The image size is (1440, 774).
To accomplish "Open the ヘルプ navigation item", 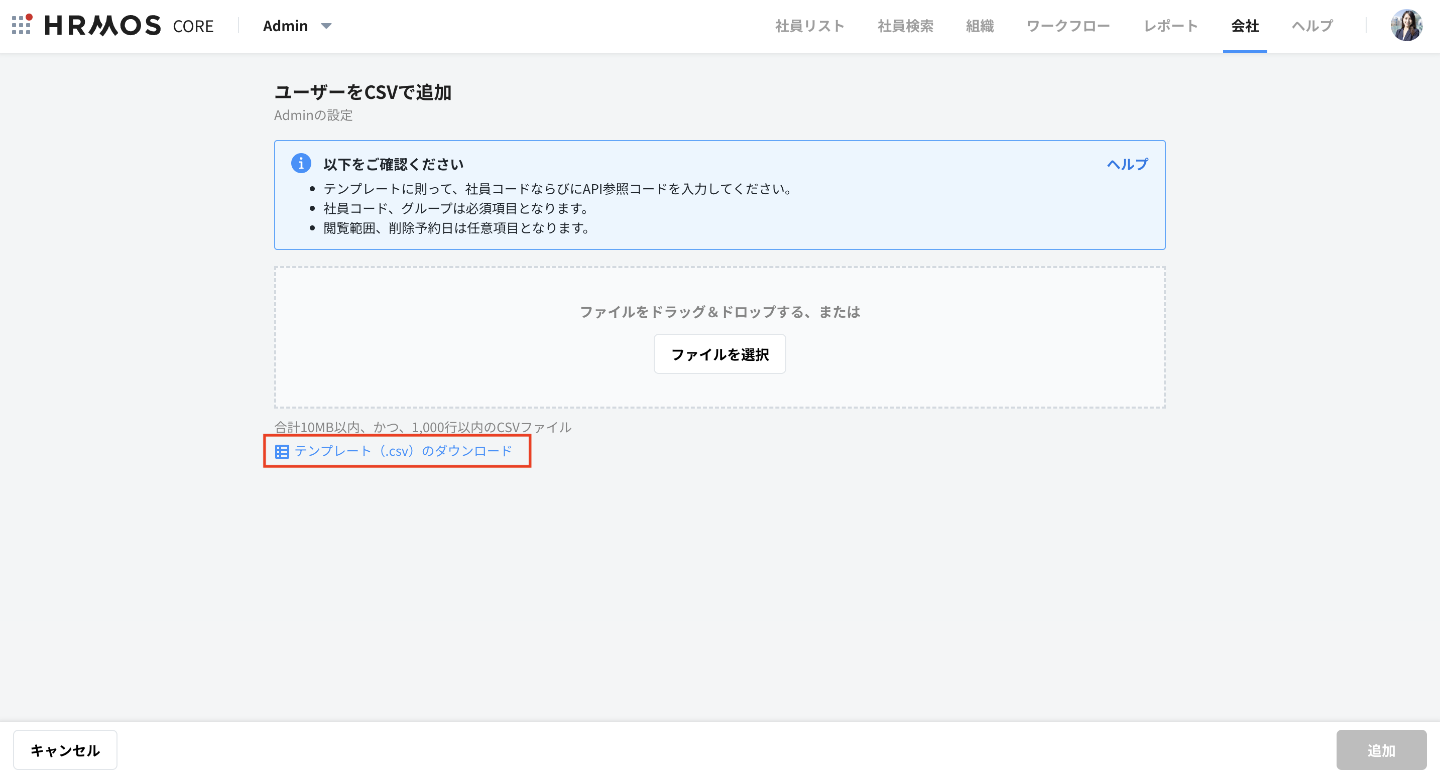I will point(1311,26).
